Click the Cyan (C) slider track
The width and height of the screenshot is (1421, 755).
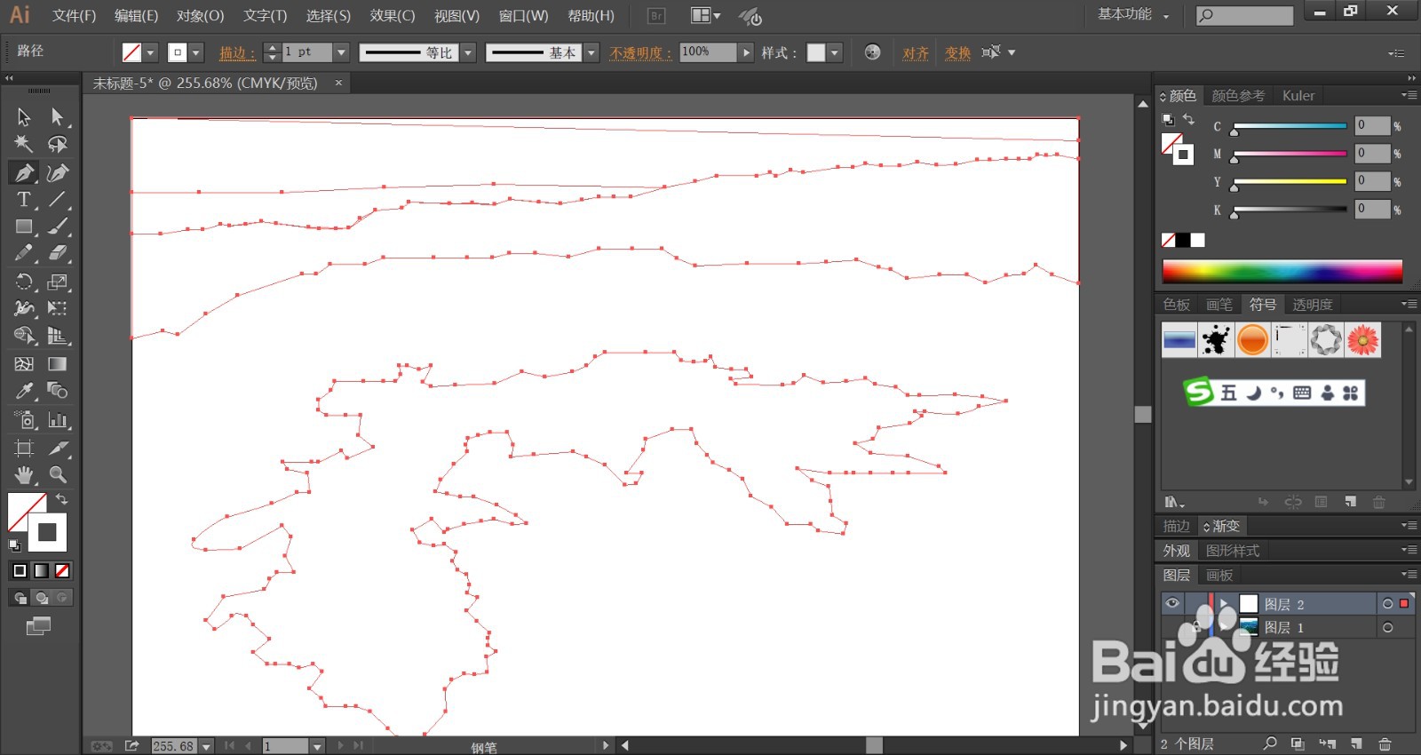(1290, 126)
